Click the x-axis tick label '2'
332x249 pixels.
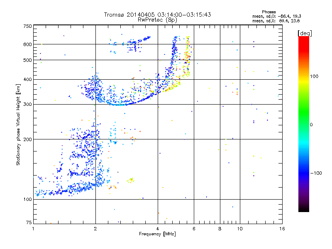click(x=95, y=229)
